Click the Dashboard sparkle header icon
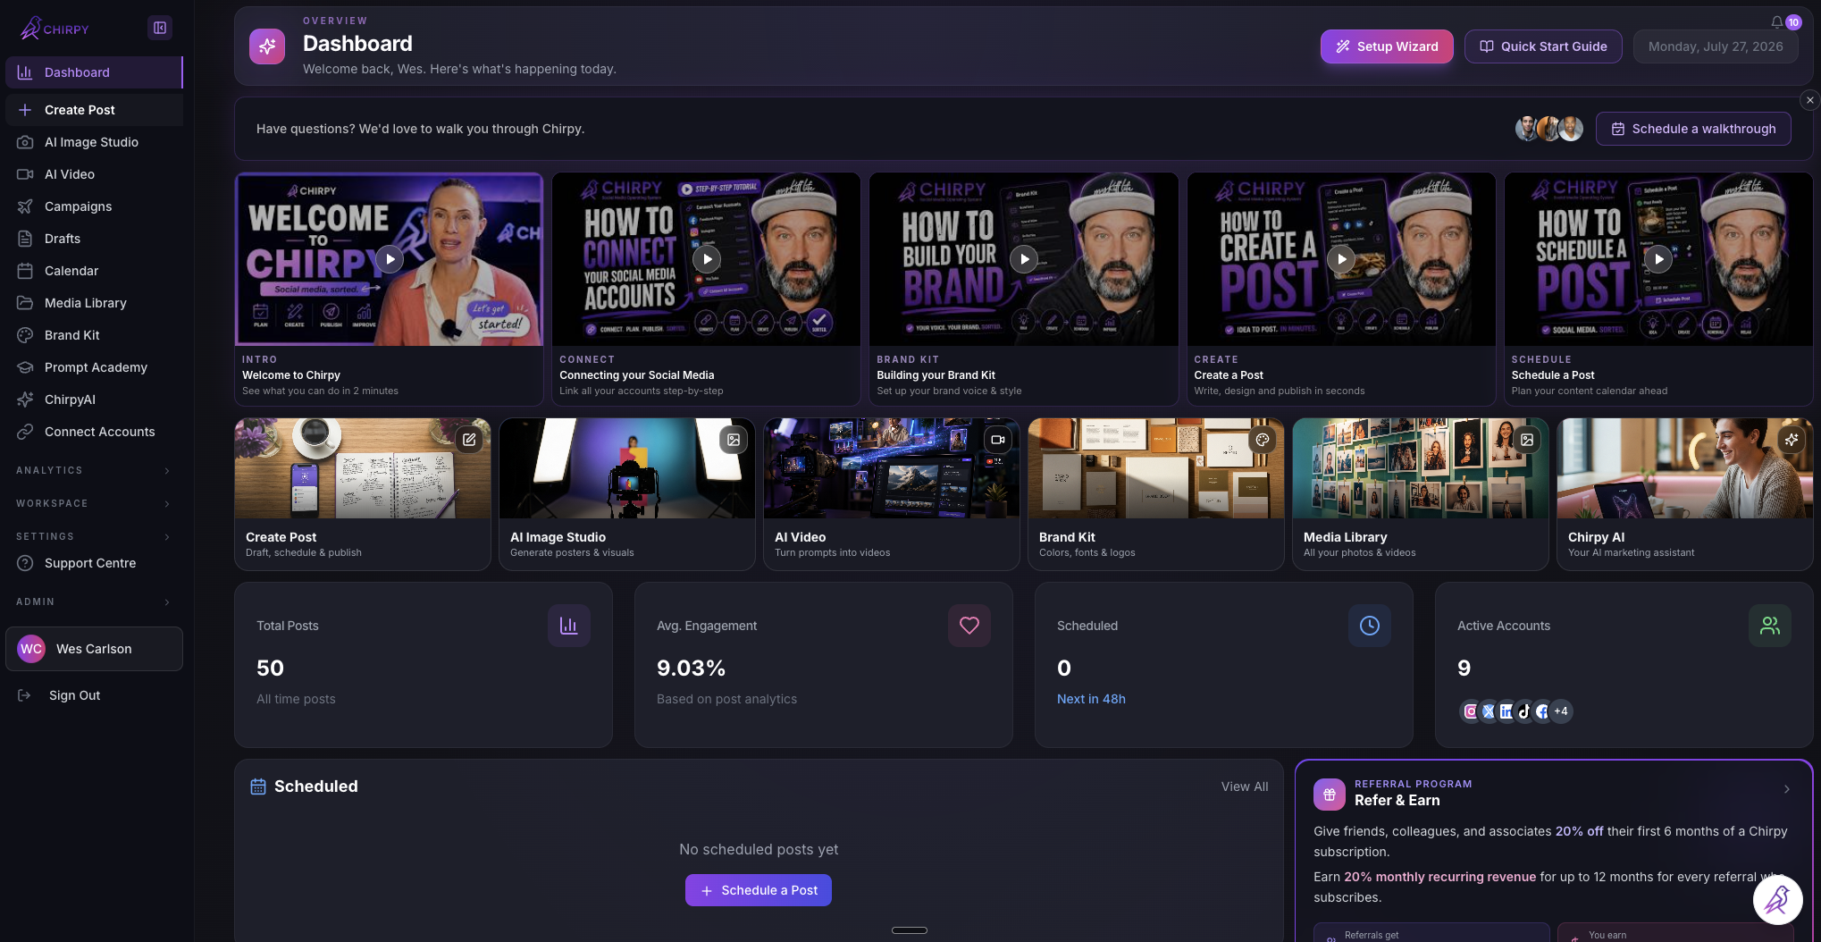The image size is (1821, 942). pos(267,46)
